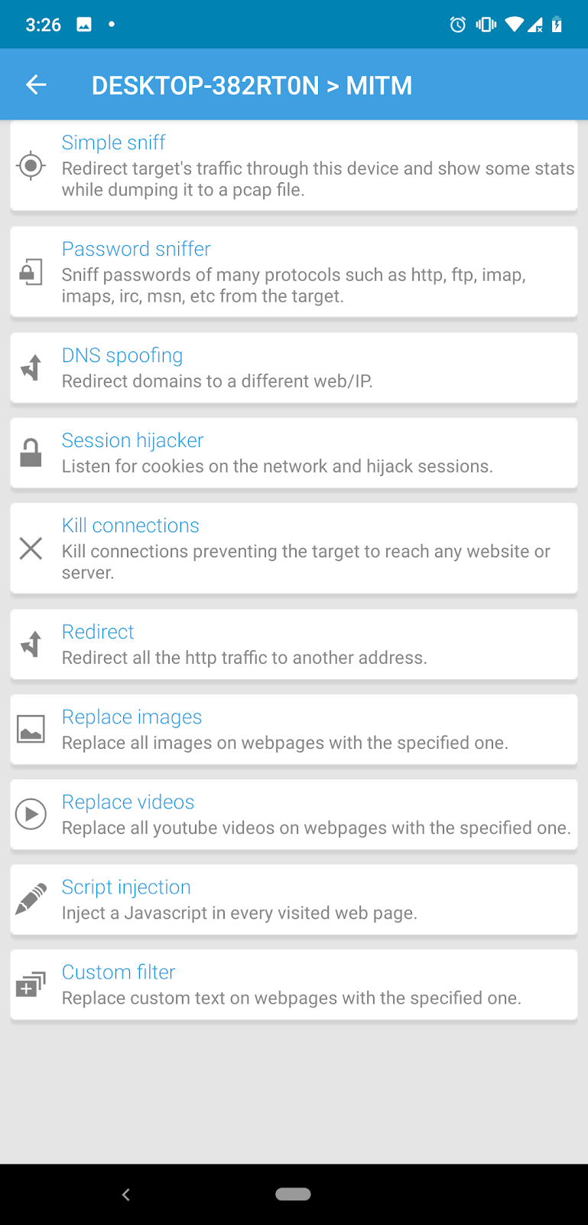Tap the DNS spoofing arrow icon
The width and height of the screenshot is (588, 1225).
pos(31,367)
